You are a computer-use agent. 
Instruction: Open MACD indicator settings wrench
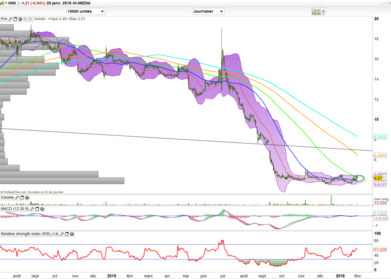coord(32,209)
